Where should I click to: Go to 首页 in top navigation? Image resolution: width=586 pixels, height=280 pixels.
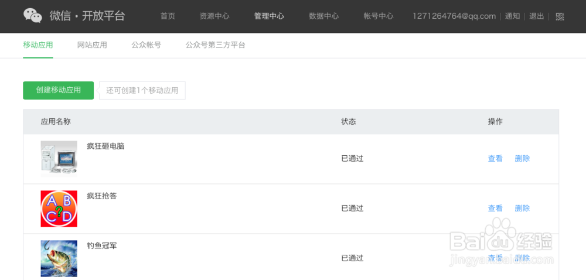168,16
